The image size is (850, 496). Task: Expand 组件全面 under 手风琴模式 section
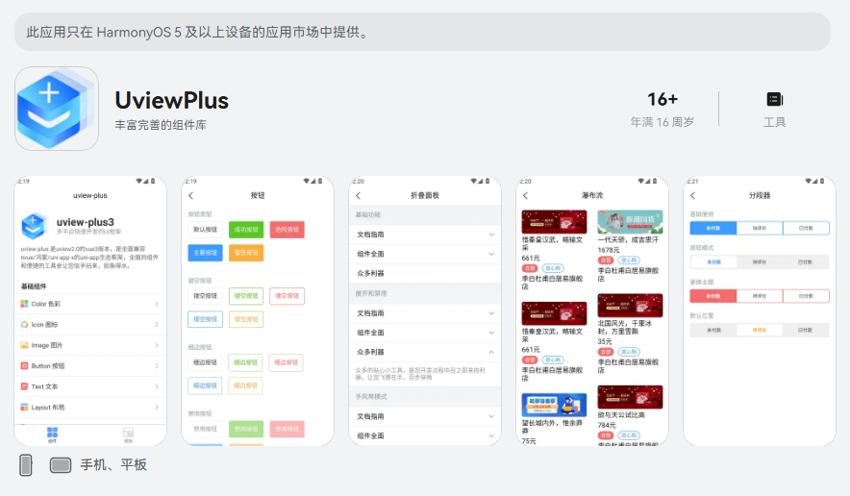[x=425, y=435]
